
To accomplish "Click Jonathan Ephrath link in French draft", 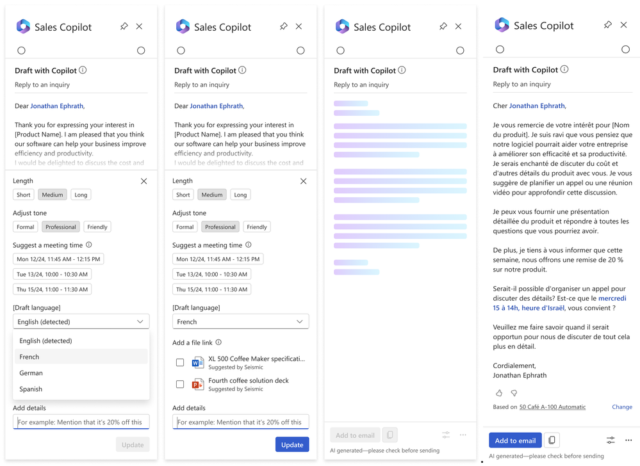I will point(537,106).
